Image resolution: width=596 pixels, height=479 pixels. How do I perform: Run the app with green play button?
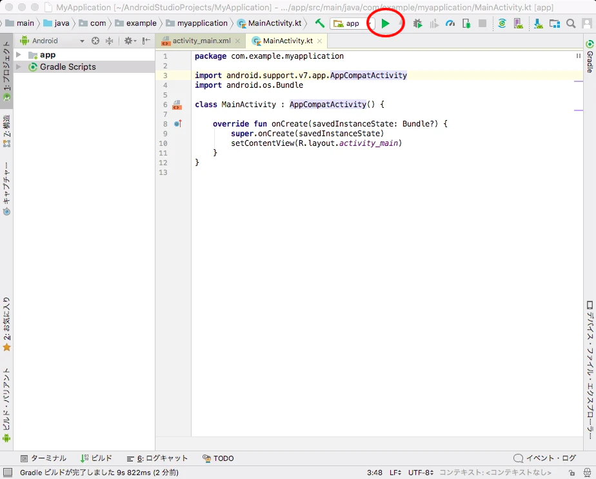[386, 24]
